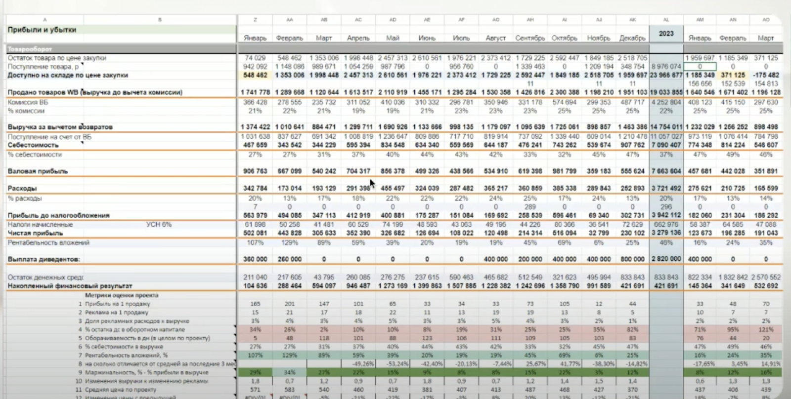Viewport: 791px width, 399px height.
Task: Click Накопленный финансовый результат label
Action: click(70, 286)
